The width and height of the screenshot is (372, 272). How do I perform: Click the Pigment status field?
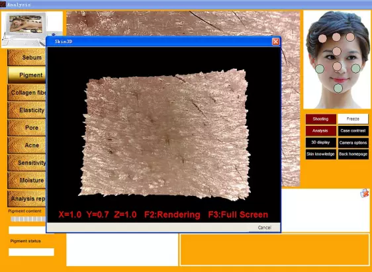tap(31, 252)
